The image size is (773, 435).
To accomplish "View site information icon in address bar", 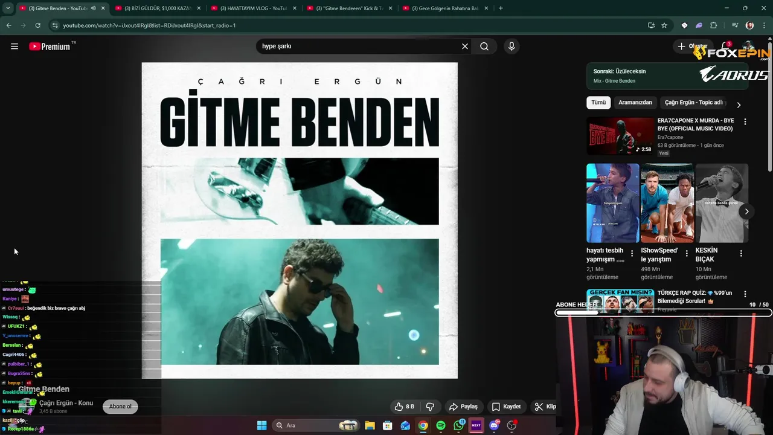I will click(x=55, y=25).
